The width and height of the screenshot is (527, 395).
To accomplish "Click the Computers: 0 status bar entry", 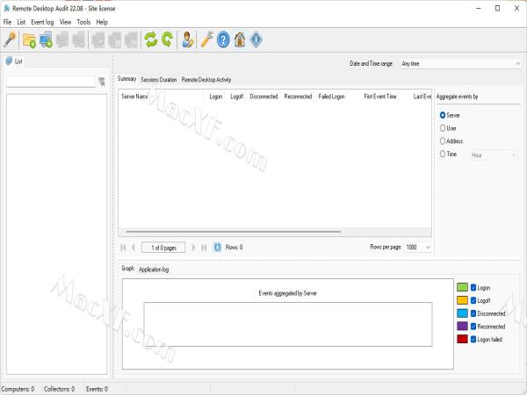I will click(x=18, y=389).
